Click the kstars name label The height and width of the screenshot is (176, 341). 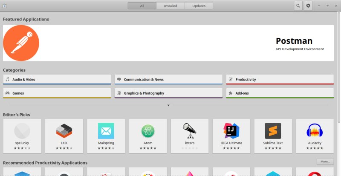[189, 143]
